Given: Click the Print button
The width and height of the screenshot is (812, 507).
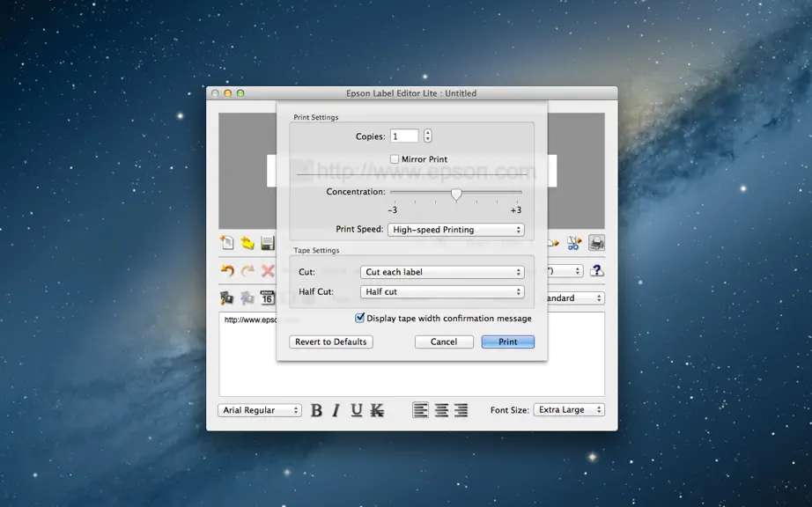Looking at the screenshot, I should pos(508,342).
